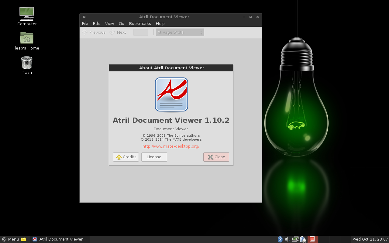Screen dimensions: 389x243
Task: Open the window menu at title bar left
Action: click(x=84, y=17)
